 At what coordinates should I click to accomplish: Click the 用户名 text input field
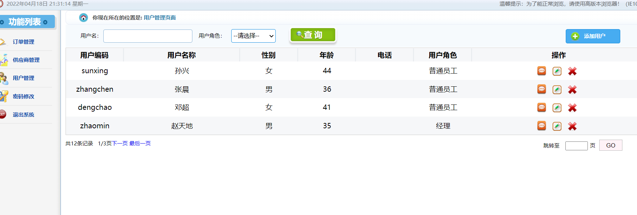tap(147, 36)
